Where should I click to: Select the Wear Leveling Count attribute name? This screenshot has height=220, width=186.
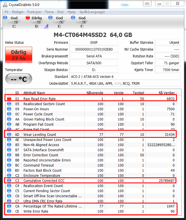point(40,134)
